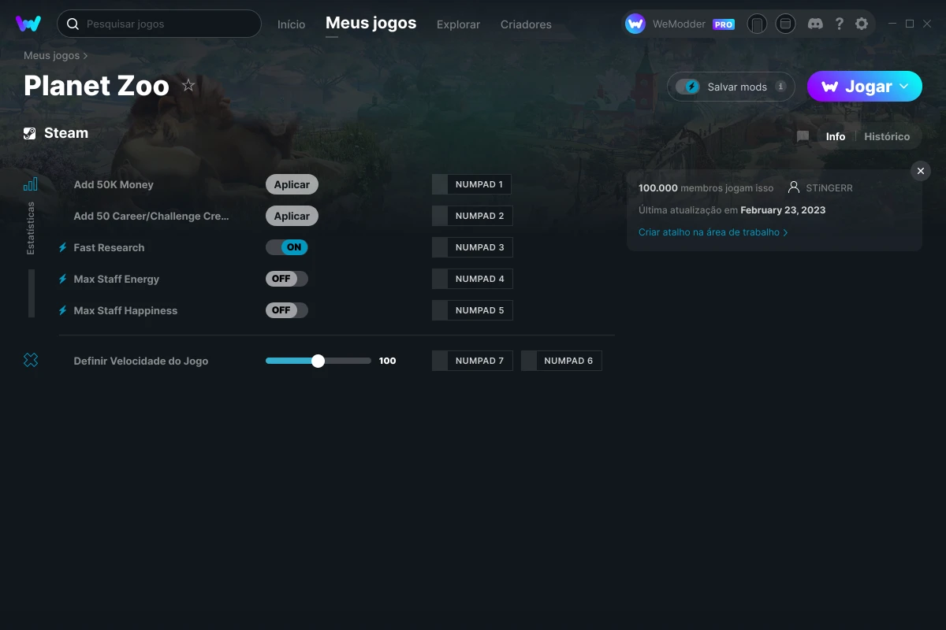Click the NUMPAD 1 hotkey button
The height and width of the screenshot is (630, 946).
click(x=471, y=184)
